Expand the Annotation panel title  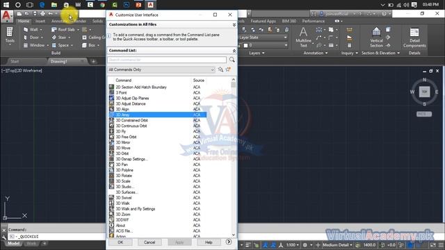pos(315,53)
